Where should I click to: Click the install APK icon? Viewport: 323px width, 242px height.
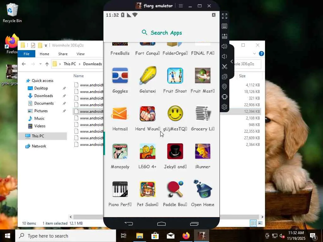[225, 36]
